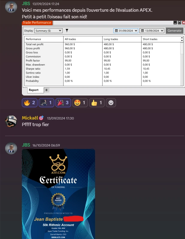Select the Sharpe ratio row label
Viewport: 185px width, 239px height.
[x=33, y=69]
